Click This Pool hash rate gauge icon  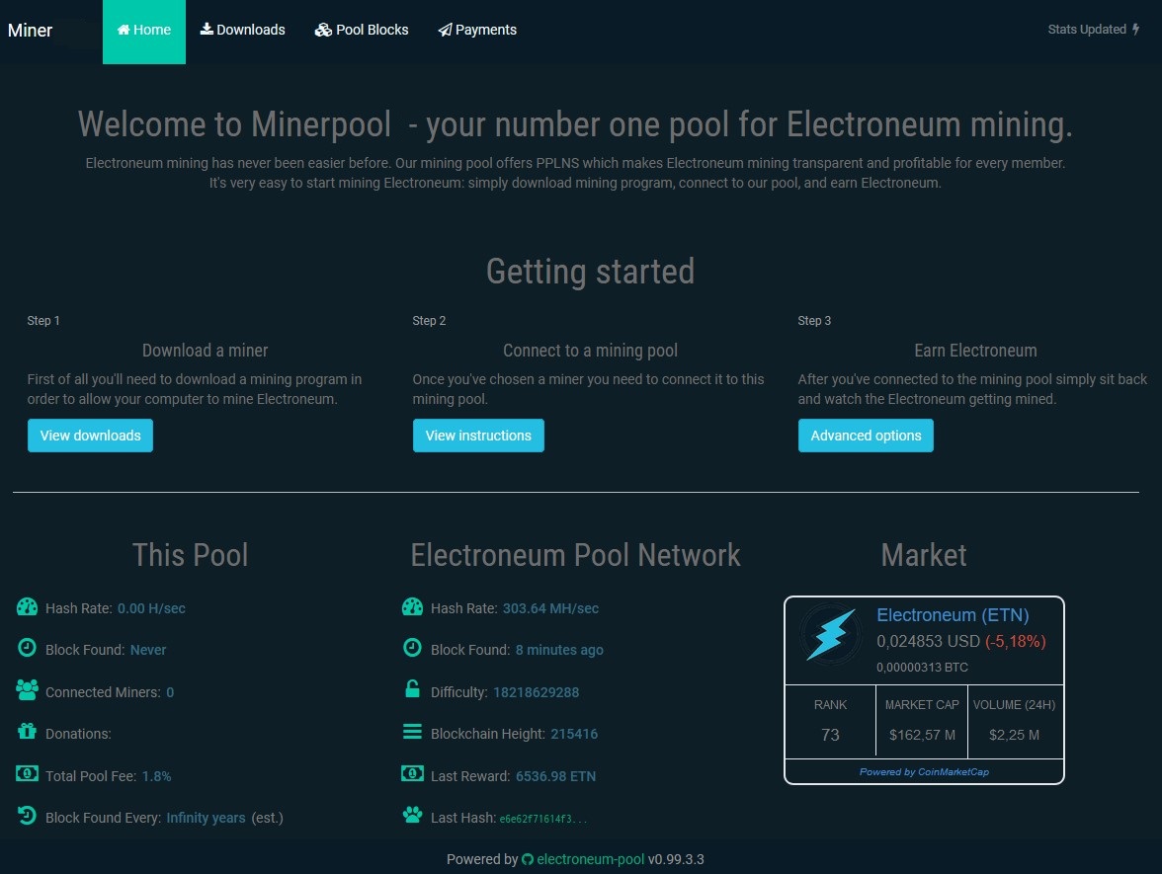[27, 607]
